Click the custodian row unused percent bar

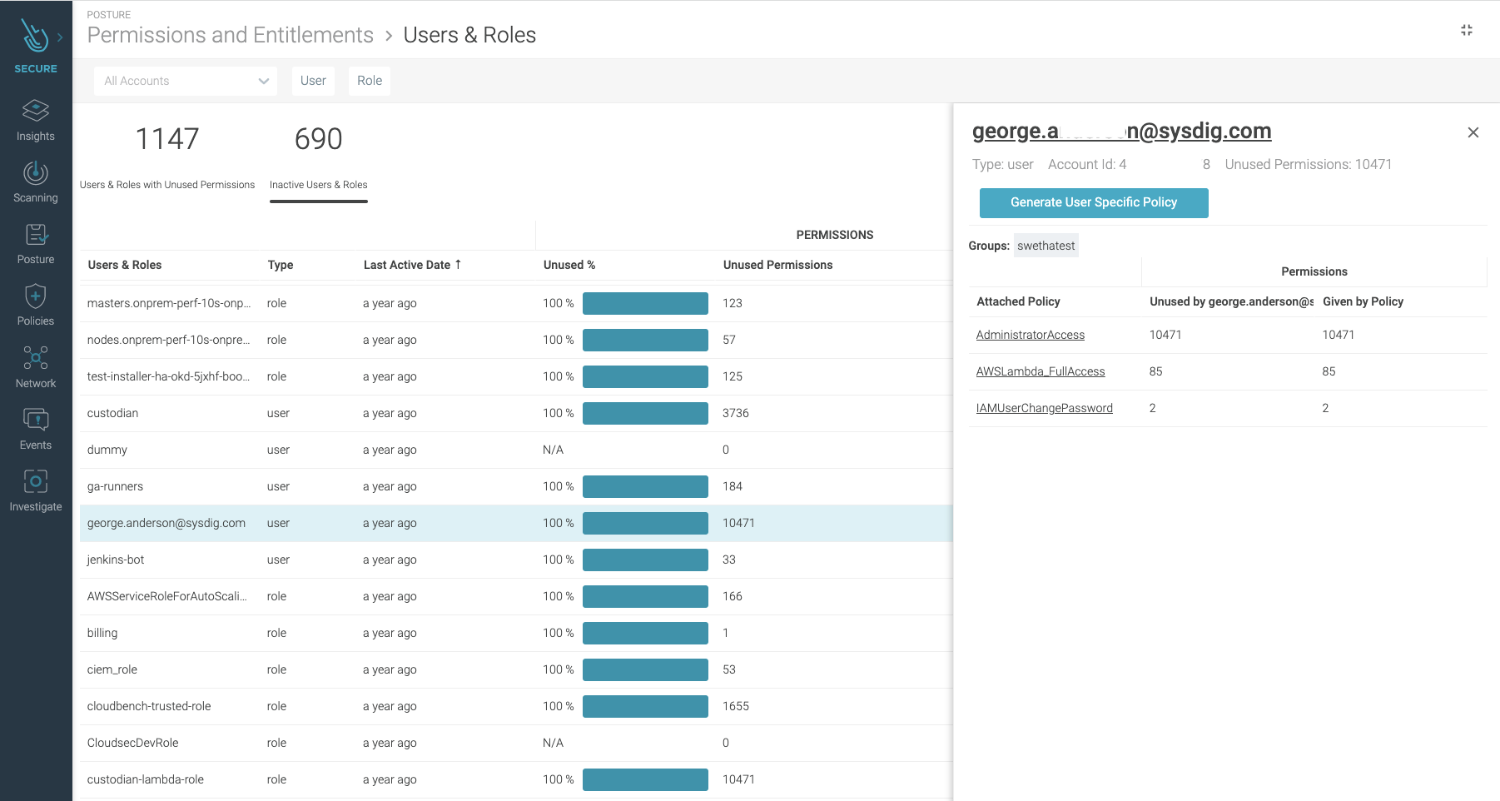[645, 413]
